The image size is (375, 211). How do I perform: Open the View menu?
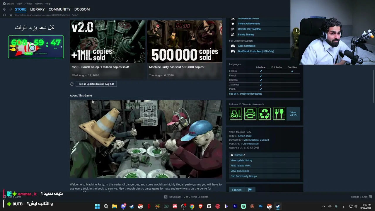[x=19, y=4]
